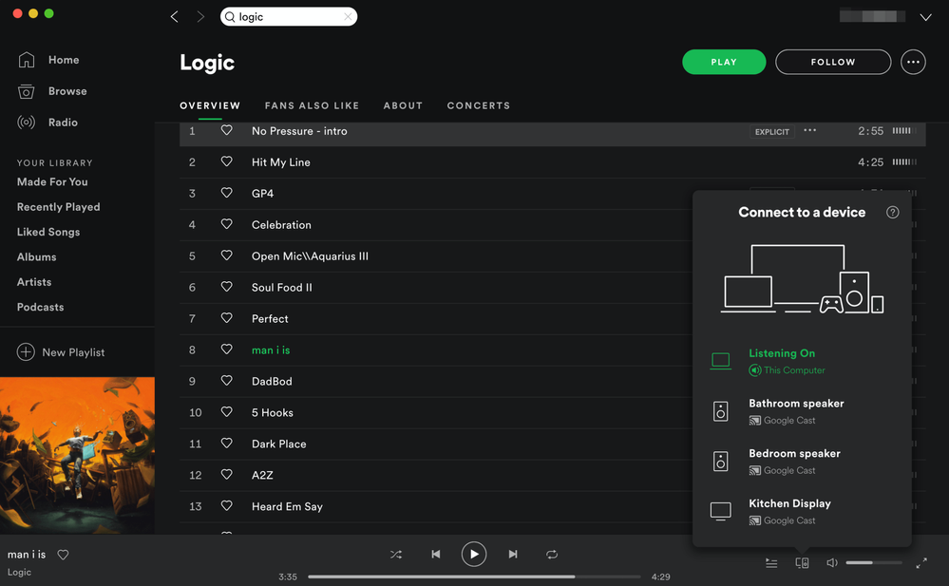Open the account dropdown arrow

(925, 17)
